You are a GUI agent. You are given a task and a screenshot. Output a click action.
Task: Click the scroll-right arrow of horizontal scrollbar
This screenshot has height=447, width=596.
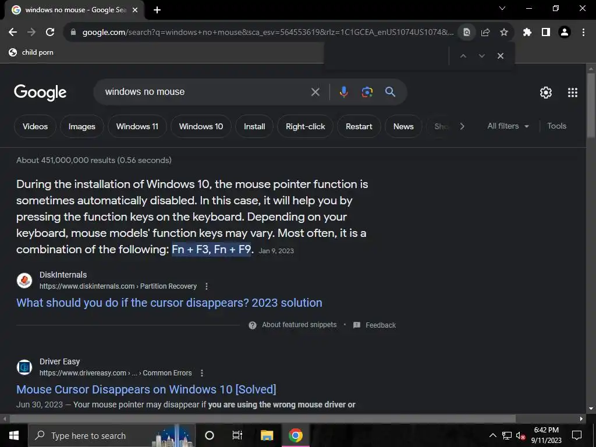tap(581, 419)
